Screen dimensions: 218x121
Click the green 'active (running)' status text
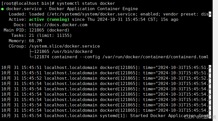click(49, 19)
